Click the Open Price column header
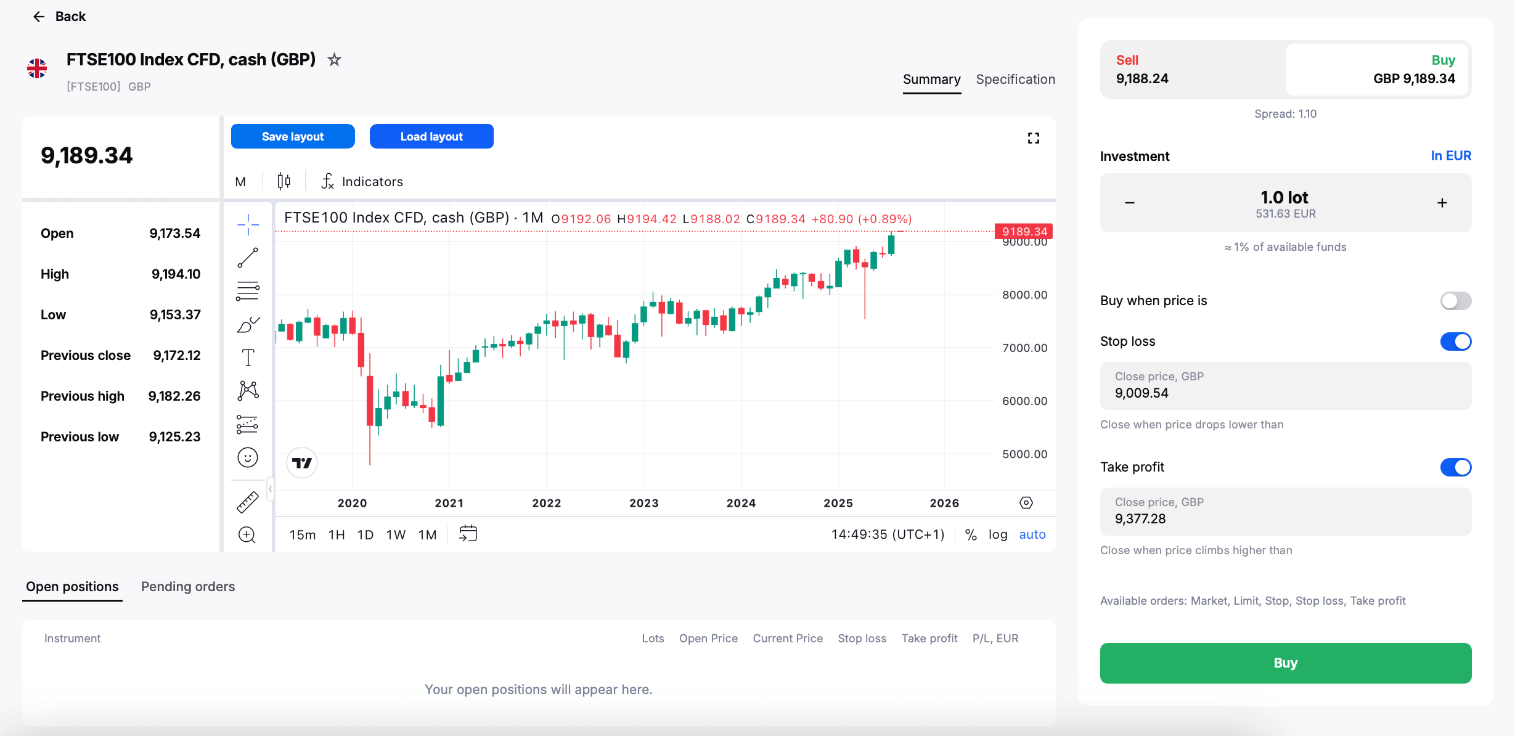The image size is (1515, 736). point(708,639)
